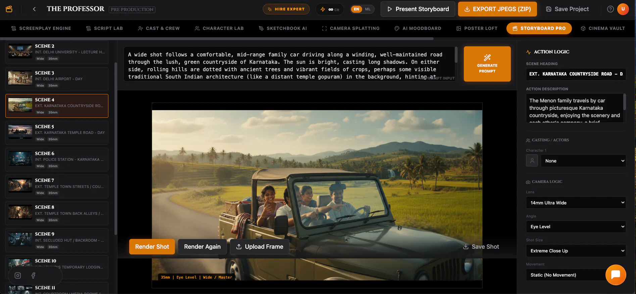Click the Action Logic pulse icon
Viewport: 636px width, 294px height.
click(x=529, y=52)
